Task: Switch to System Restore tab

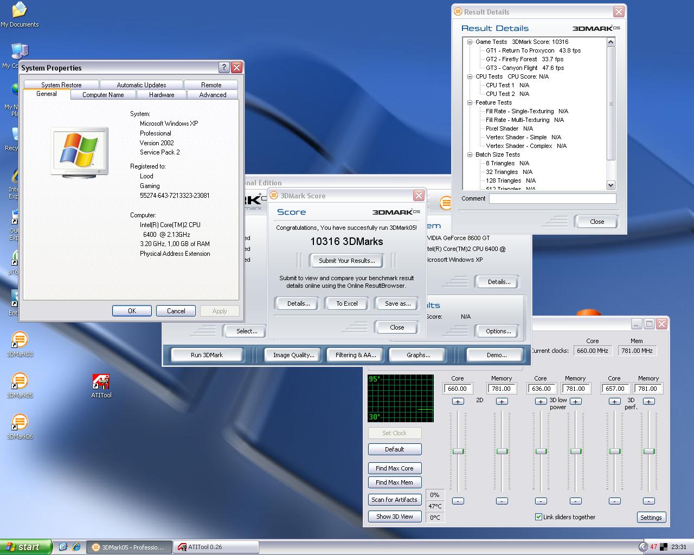Action: pyautogui.click(x=61, y=85)
